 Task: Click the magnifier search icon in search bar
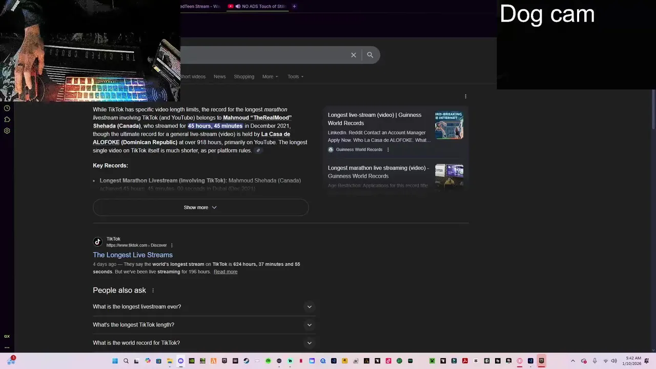click(x=370, y=55)
